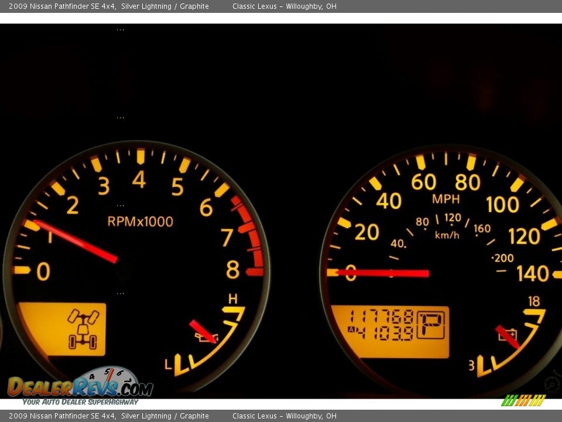Select the gear position P indicator
This screenshot has width=562, height=422.
(430, 324)
